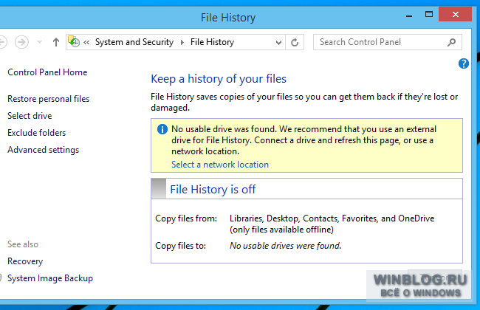This screenshot has width=480, height=310.
Task: Click the 'Copy files from:' label
Action: [x=186, y=218]
